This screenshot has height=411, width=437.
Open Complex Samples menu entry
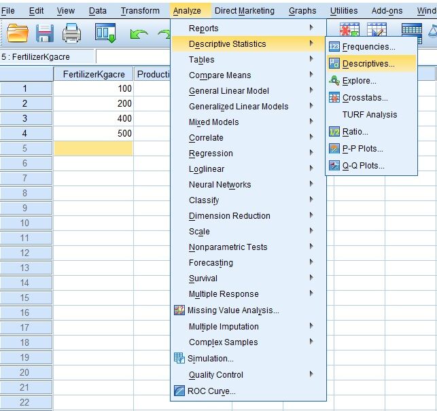point(248,342)
